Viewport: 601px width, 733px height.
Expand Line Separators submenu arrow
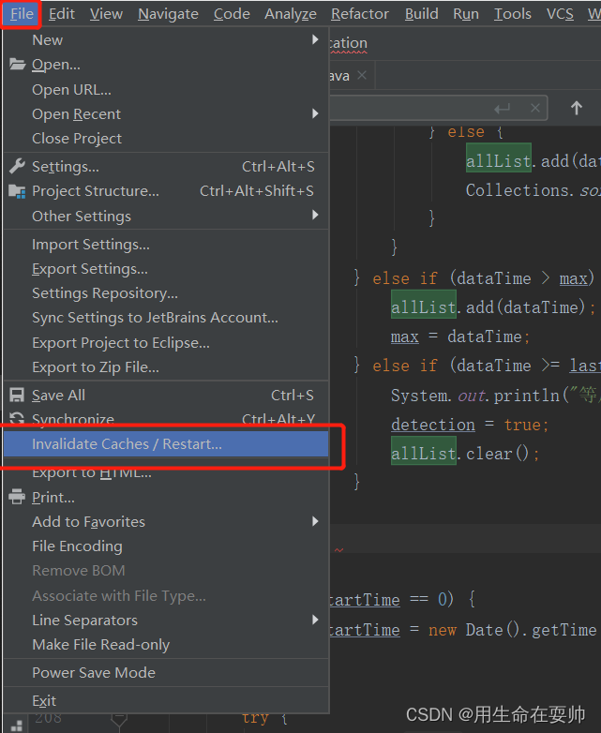point(315,620)
